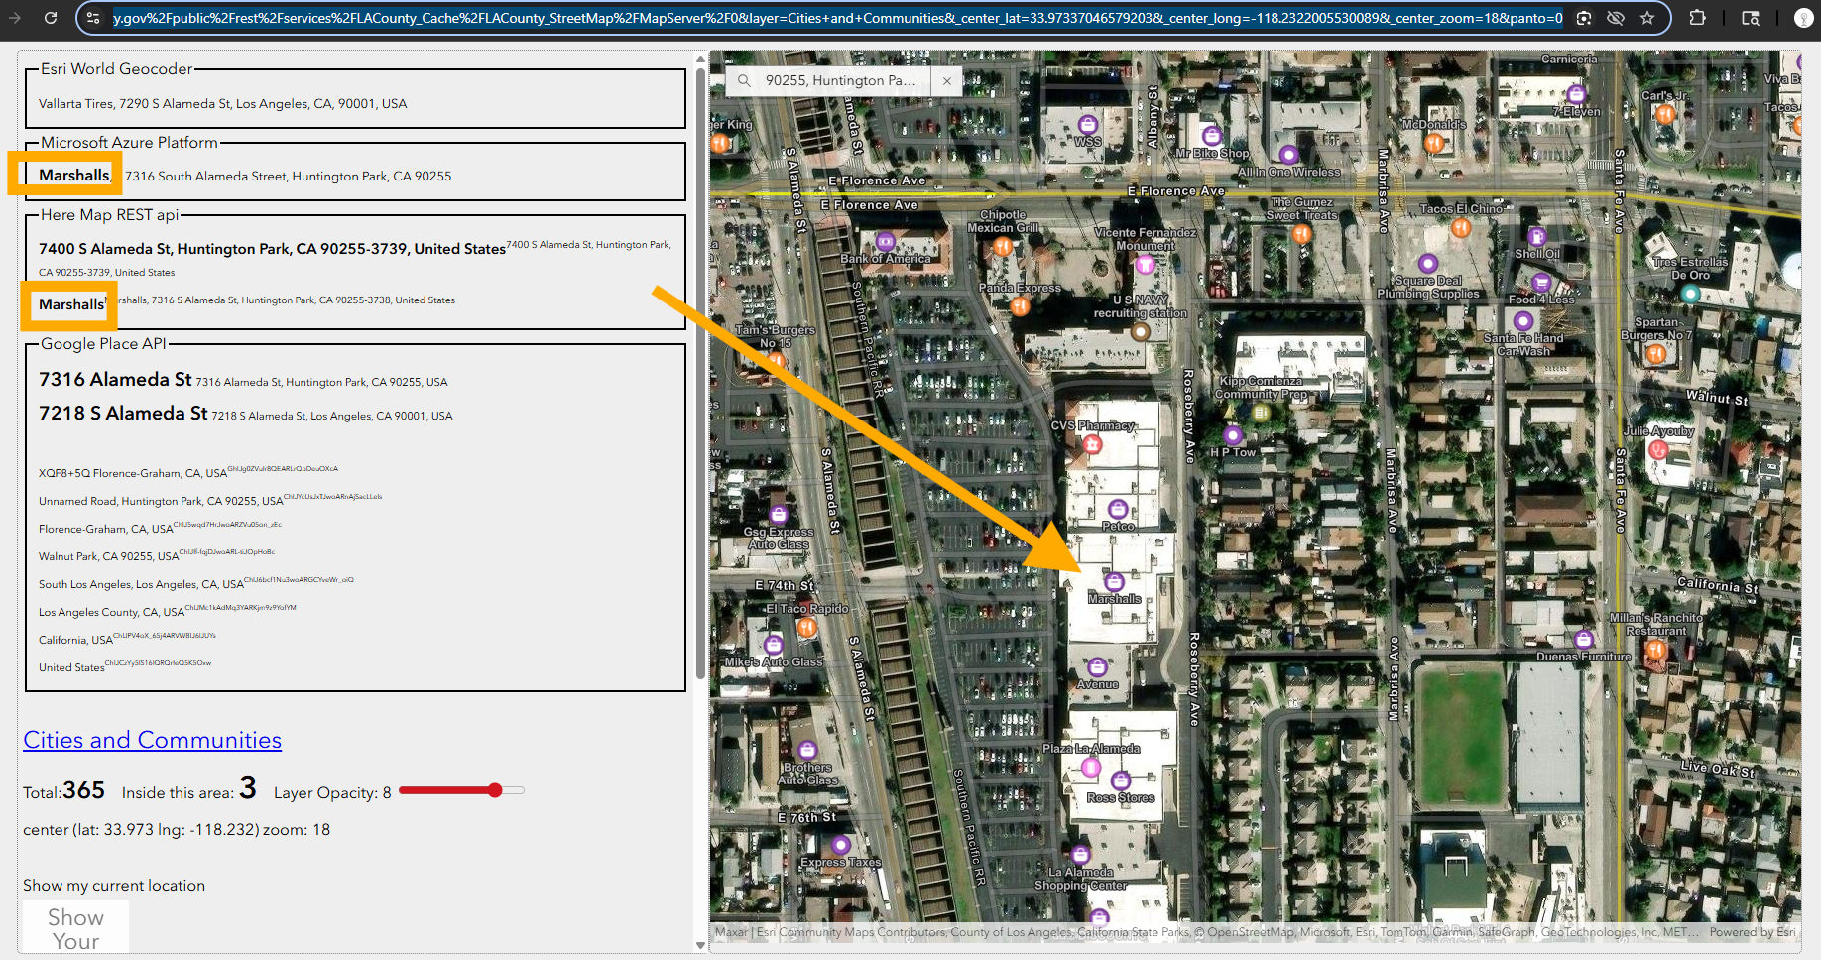The height and width of the screenshot is (960, 1821).
Task: Click the H P Tow map pin
Action: [x=1233, y=434]
